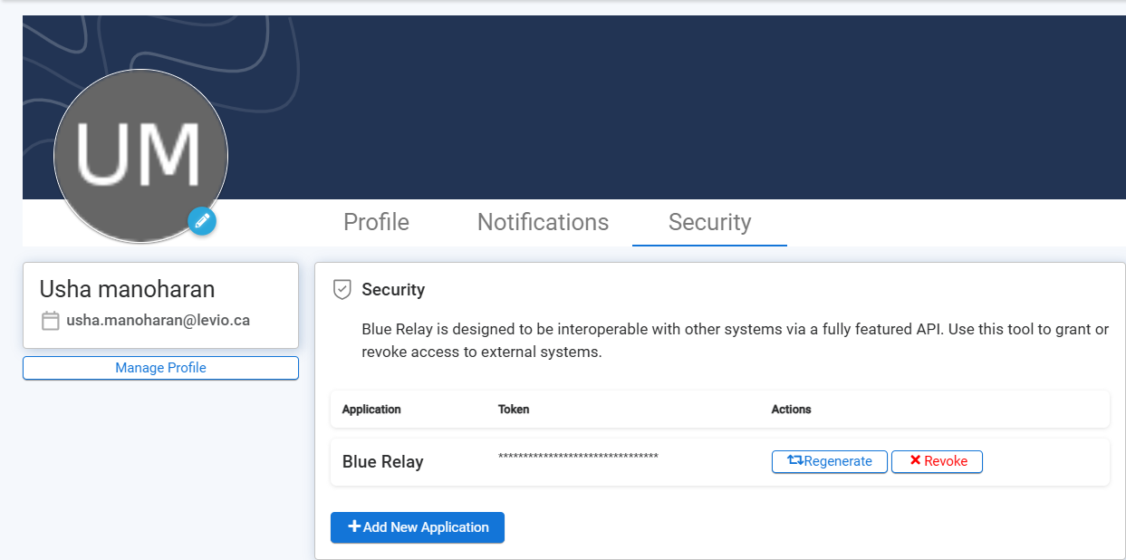This screenshot has height=560, width=1126.
Task: Click the Actions column header
Action: click(x=791, y=410)
